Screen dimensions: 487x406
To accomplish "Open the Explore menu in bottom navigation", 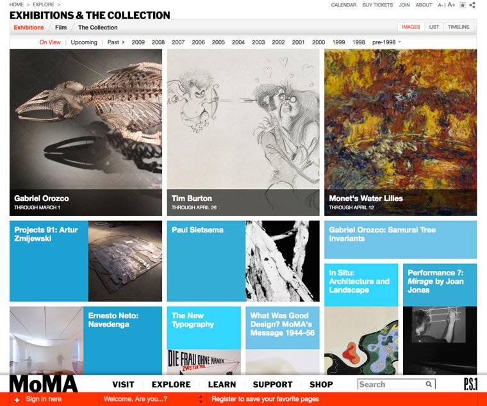I will [171, 384].
